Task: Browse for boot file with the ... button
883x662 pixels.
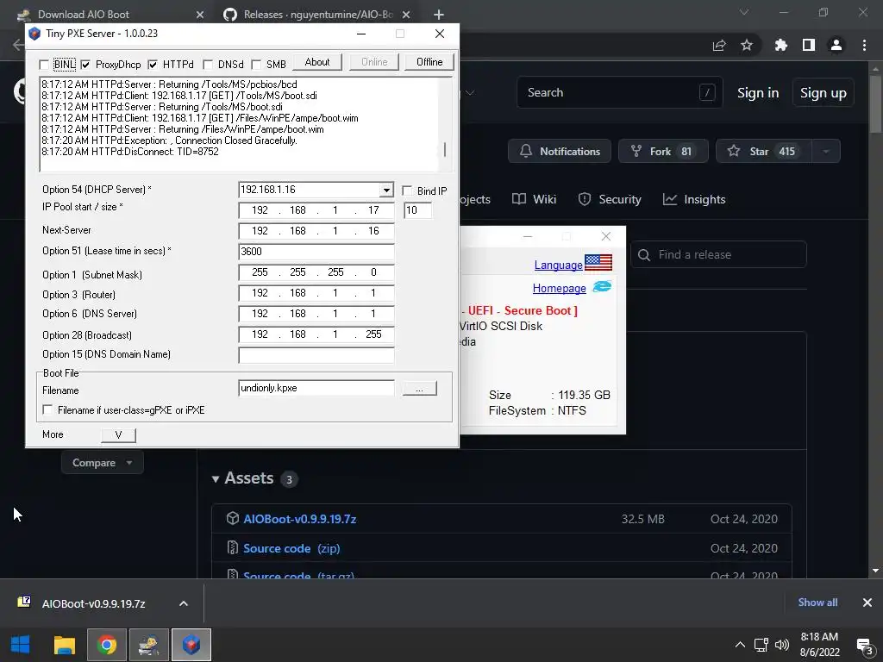Action: 419,389
